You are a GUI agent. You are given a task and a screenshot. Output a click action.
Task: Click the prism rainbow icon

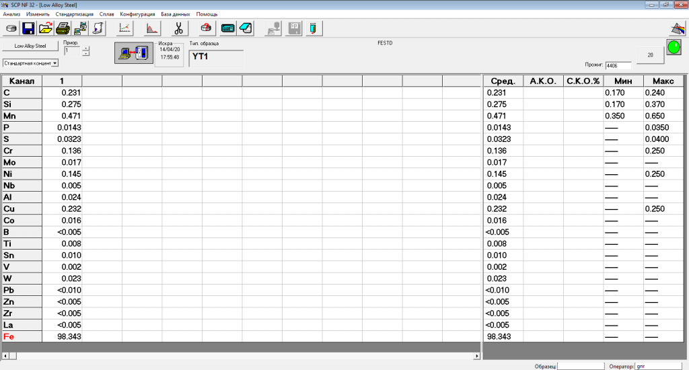677,28
